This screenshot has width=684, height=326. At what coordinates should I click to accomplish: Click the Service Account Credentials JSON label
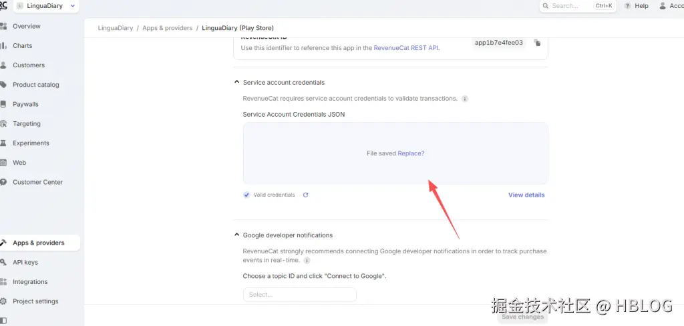[294, 115]
